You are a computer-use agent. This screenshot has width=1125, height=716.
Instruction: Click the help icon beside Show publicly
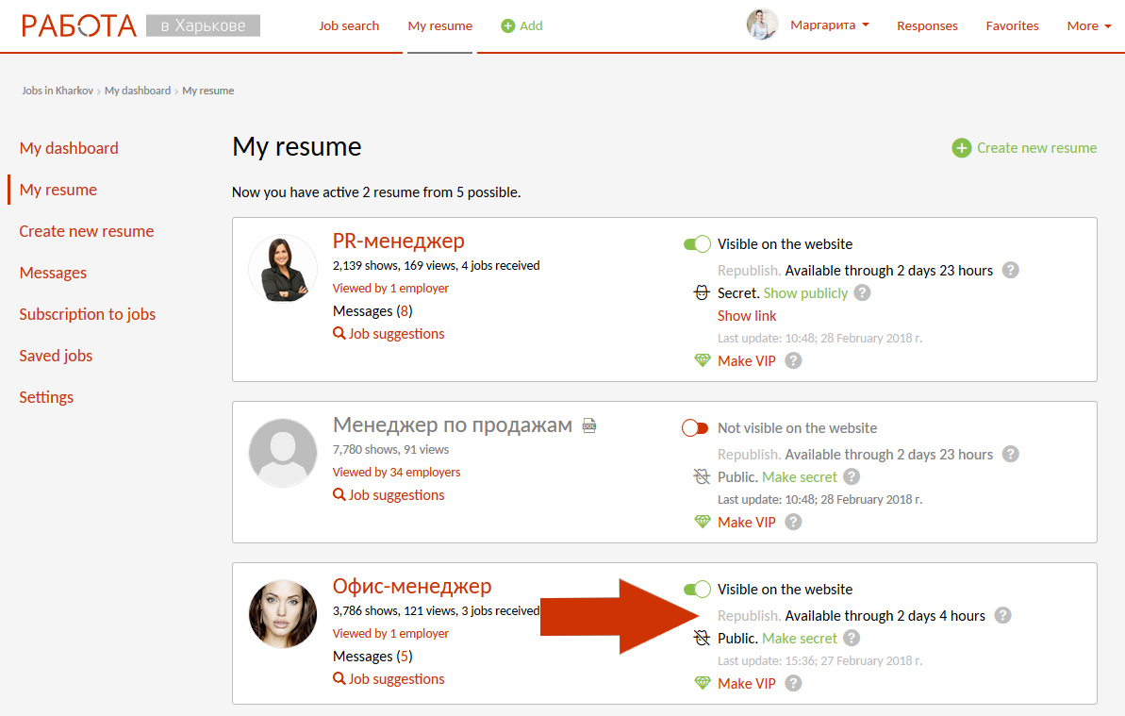(861, 292)
